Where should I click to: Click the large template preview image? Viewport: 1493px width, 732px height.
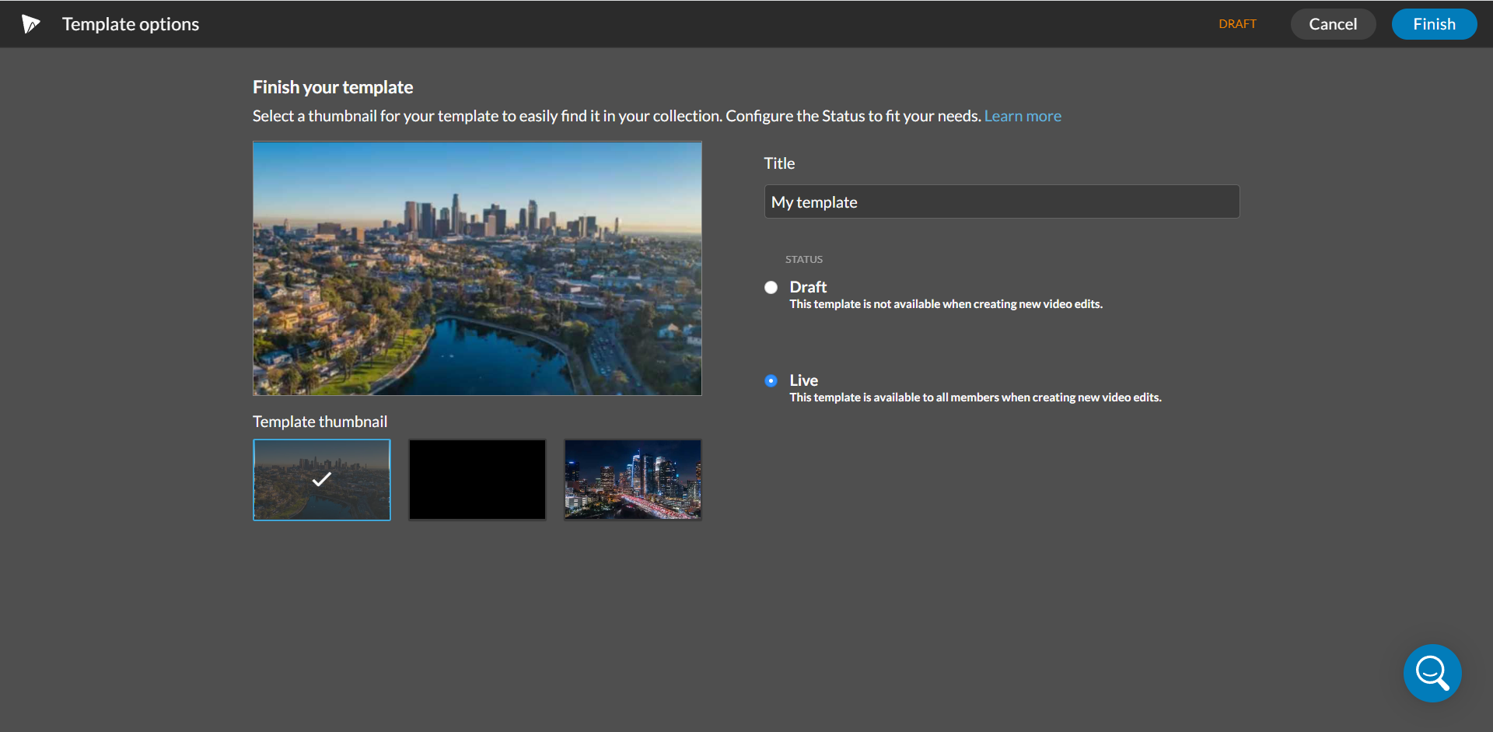point(476,268)
